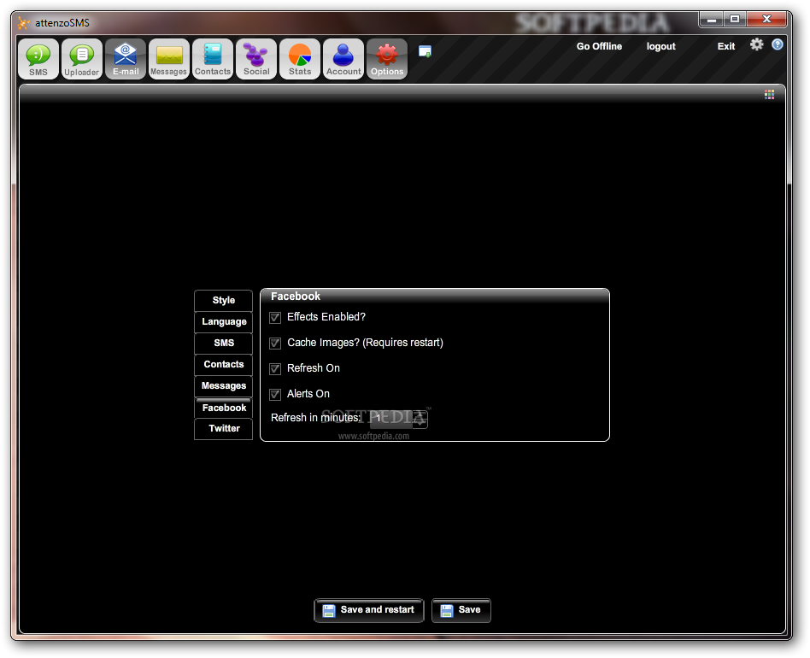
Task: Open the Messages toolbar section
Action: pos(169,59)
